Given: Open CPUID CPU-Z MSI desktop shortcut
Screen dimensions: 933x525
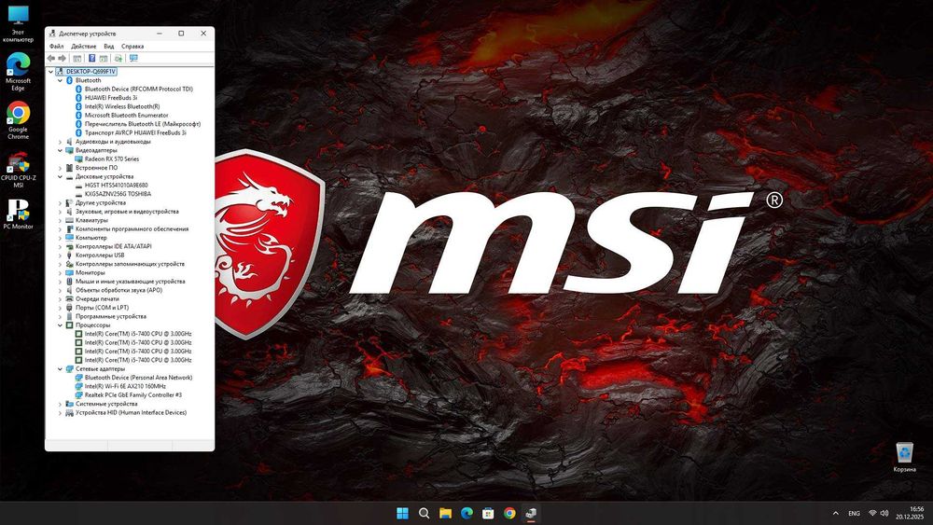Looking at the screenshot, I should (x=18, y=170).
